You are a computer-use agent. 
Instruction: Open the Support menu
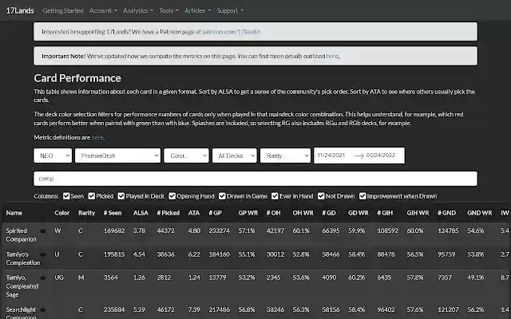click(x=230, y=10)
